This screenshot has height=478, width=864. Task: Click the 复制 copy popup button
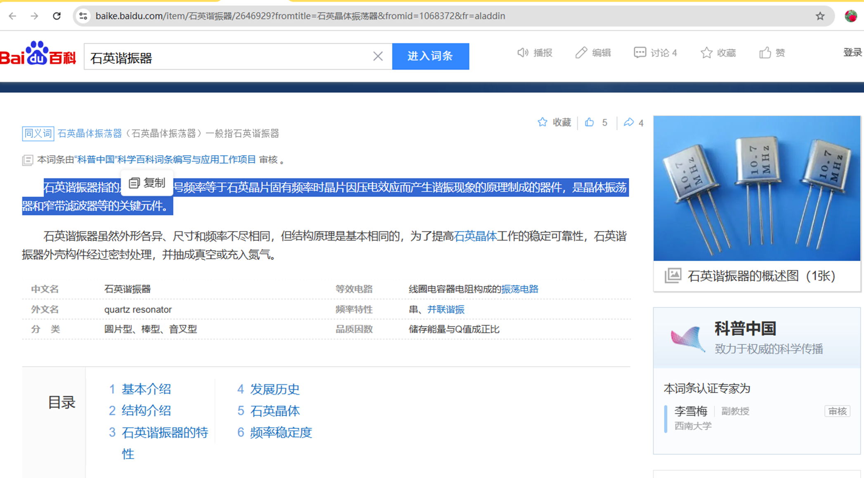coord(147,183)
